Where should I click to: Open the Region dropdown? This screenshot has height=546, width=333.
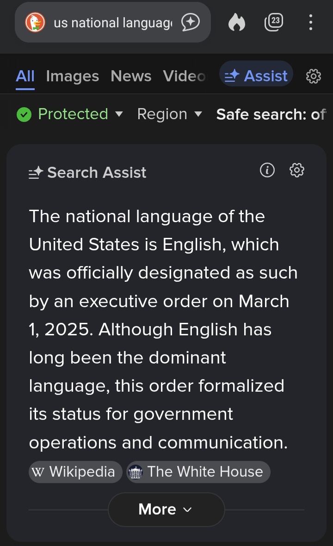[169, 114]
